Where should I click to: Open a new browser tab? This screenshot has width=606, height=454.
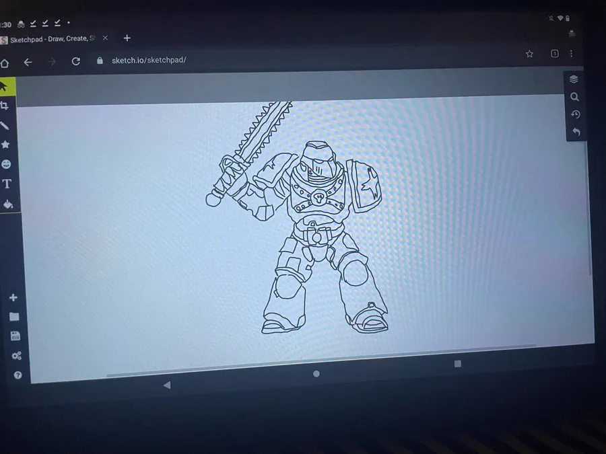coord(127,38)
